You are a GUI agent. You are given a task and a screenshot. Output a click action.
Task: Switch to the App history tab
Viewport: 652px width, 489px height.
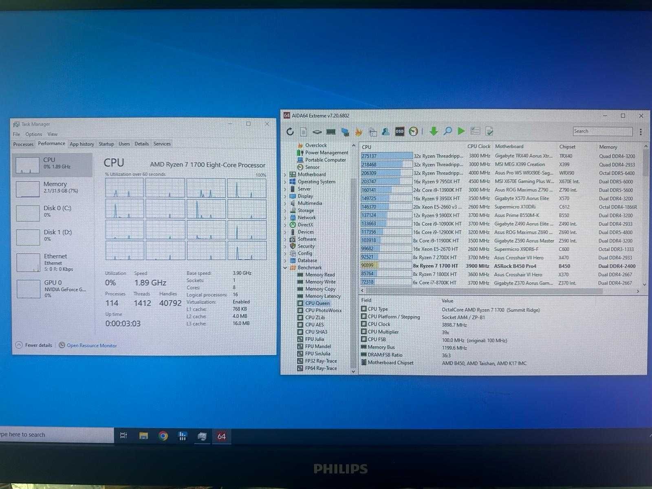[81, 144]
